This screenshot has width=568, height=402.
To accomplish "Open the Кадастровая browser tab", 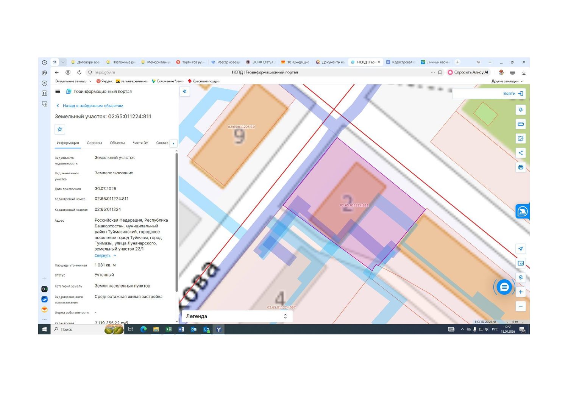I will coord(401,62).
